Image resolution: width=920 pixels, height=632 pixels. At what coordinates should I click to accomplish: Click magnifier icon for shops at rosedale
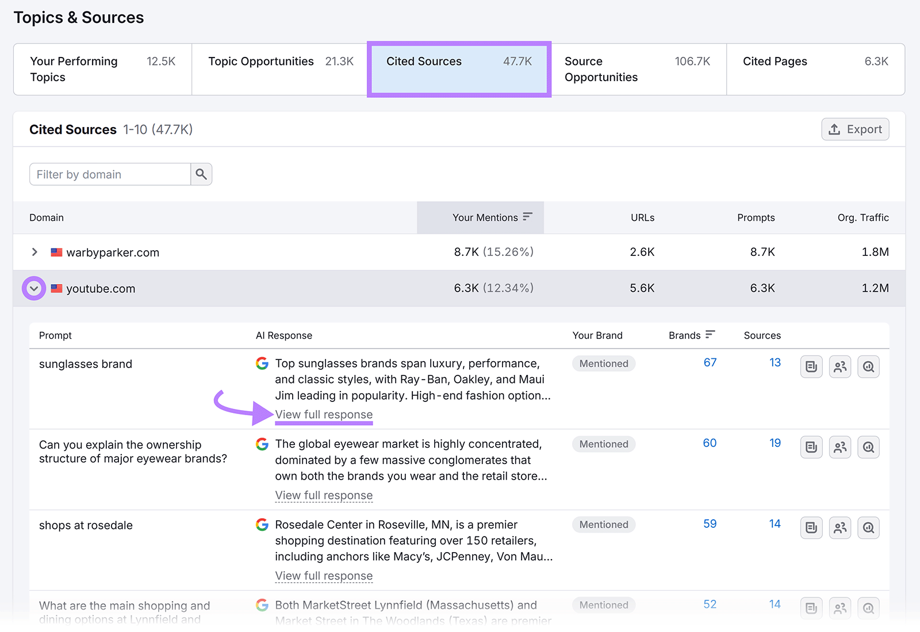point(869,528)
